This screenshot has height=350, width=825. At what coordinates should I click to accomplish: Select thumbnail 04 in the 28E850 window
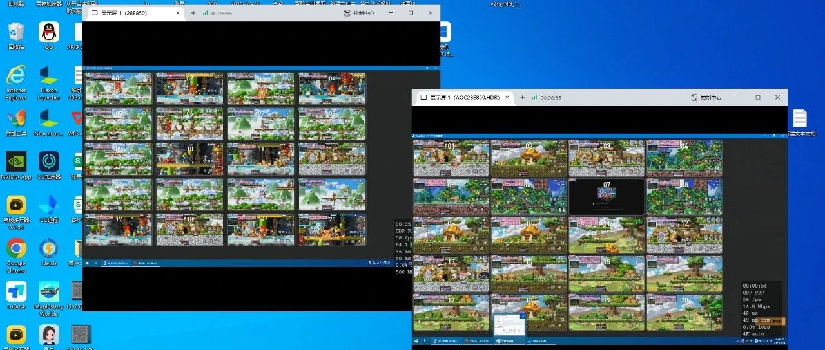[x=332, y=88]
